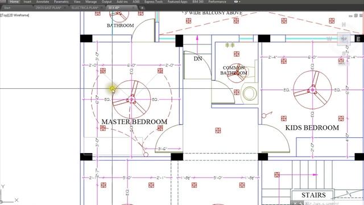Viewport: 364px width, 205px height.
Task: Select the MASTER BEDROOM text label
Action: point(134,121)
